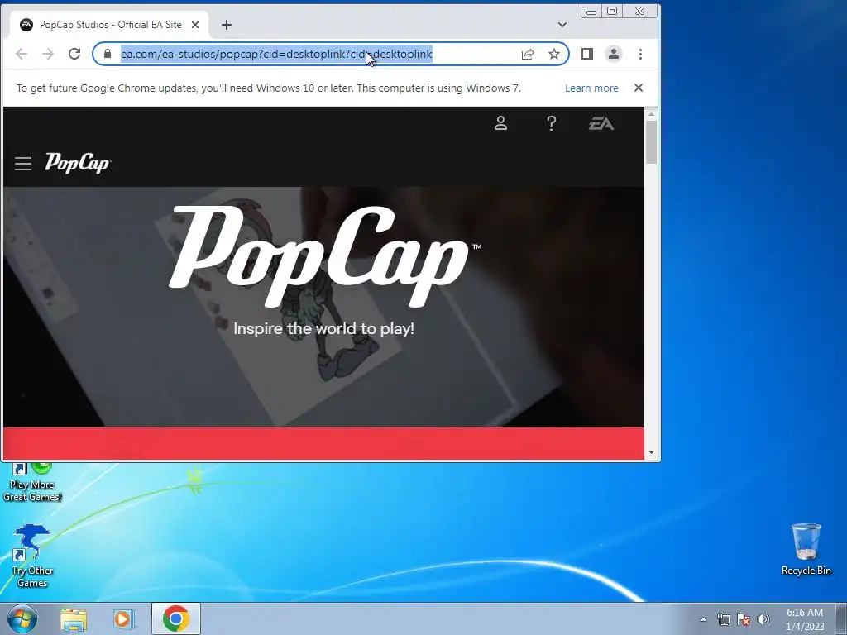The image size is (847, 635).
Task: Open Chrome three-dot menu
Action: [641, 54]
